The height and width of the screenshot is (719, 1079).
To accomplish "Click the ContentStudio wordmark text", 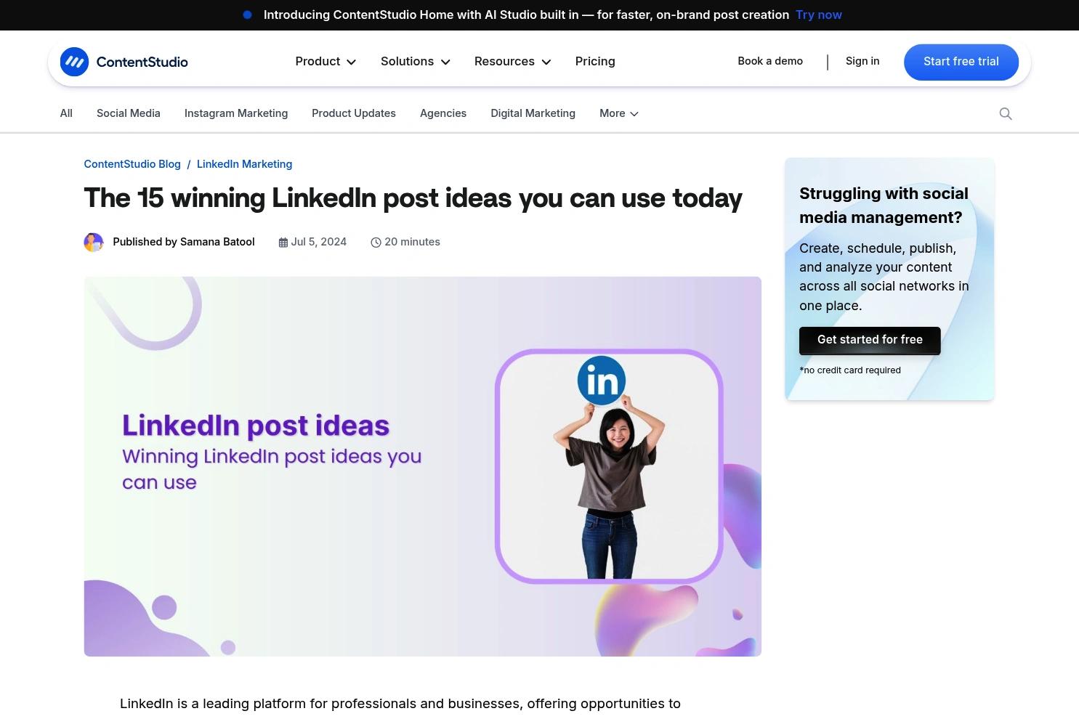I will tap(142, 62).
